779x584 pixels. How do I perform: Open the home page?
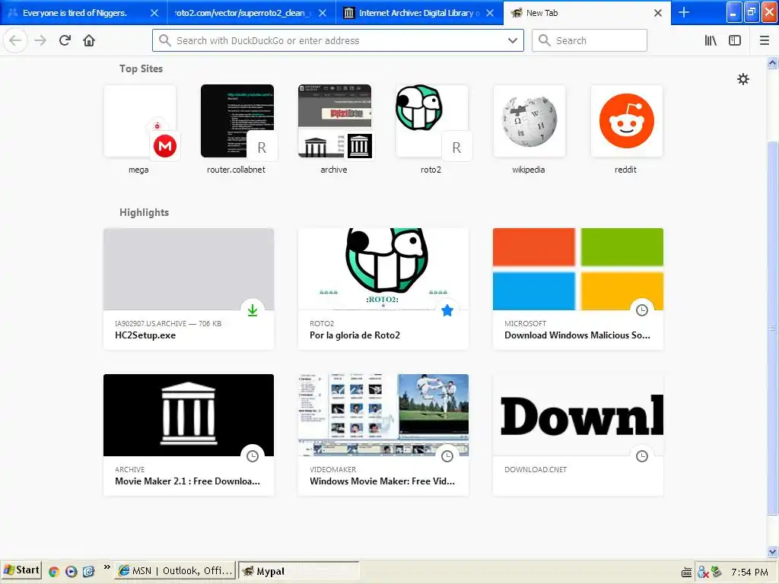point(89,40)
